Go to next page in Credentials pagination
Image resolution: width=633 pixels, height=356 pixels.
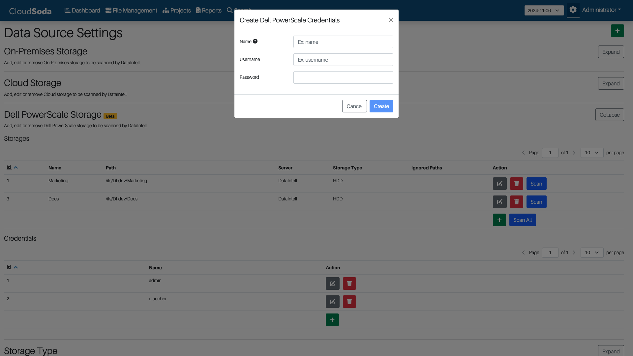tap(574, 252)
